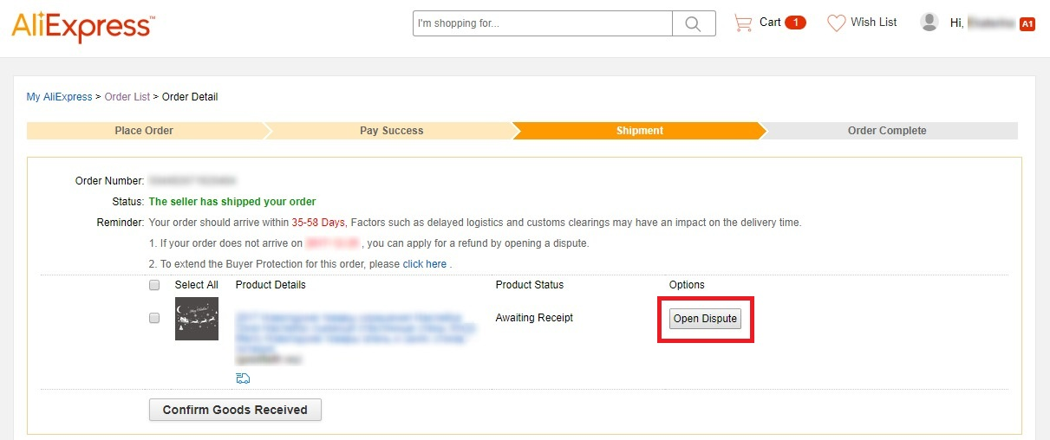Click the 'Order Number:' label
The height and width of the screenshot is (440, 1050).
(109, 181)
